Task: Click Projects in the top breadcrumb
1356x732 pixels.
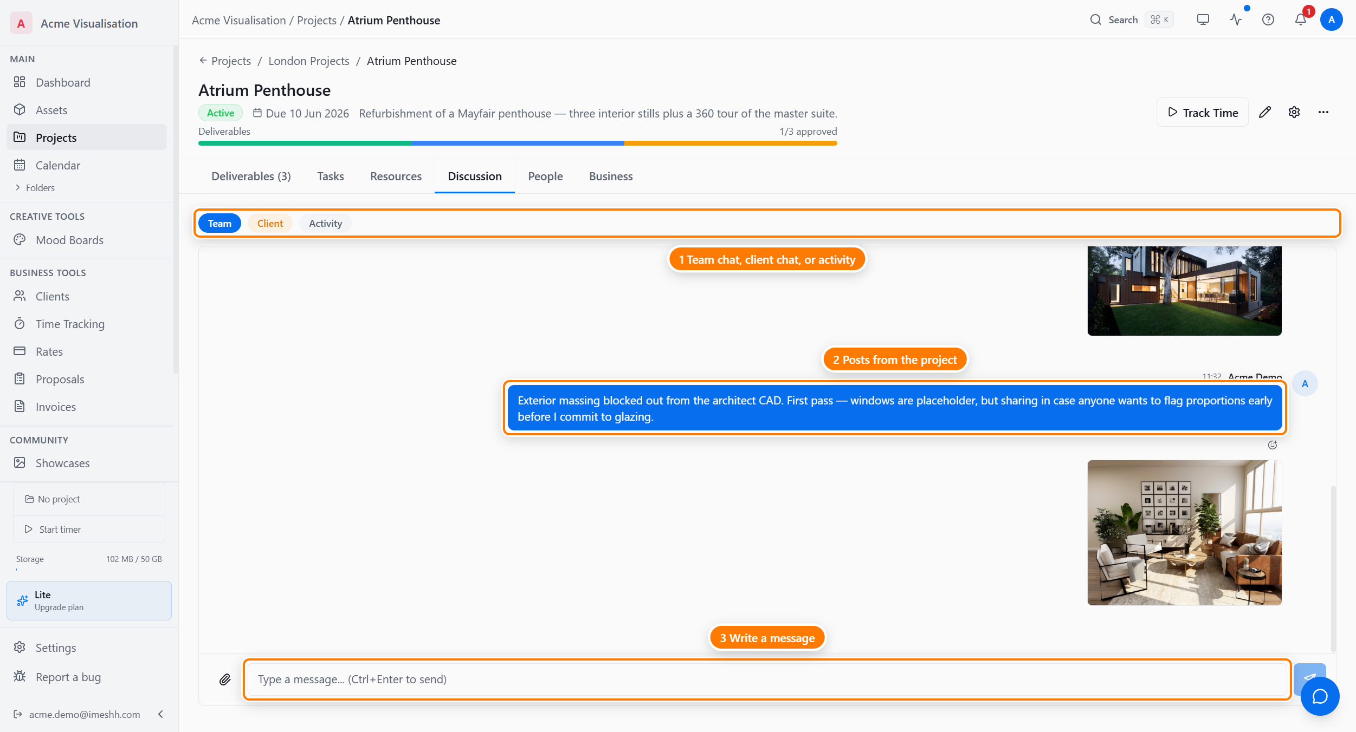Action: pos(317,20)
